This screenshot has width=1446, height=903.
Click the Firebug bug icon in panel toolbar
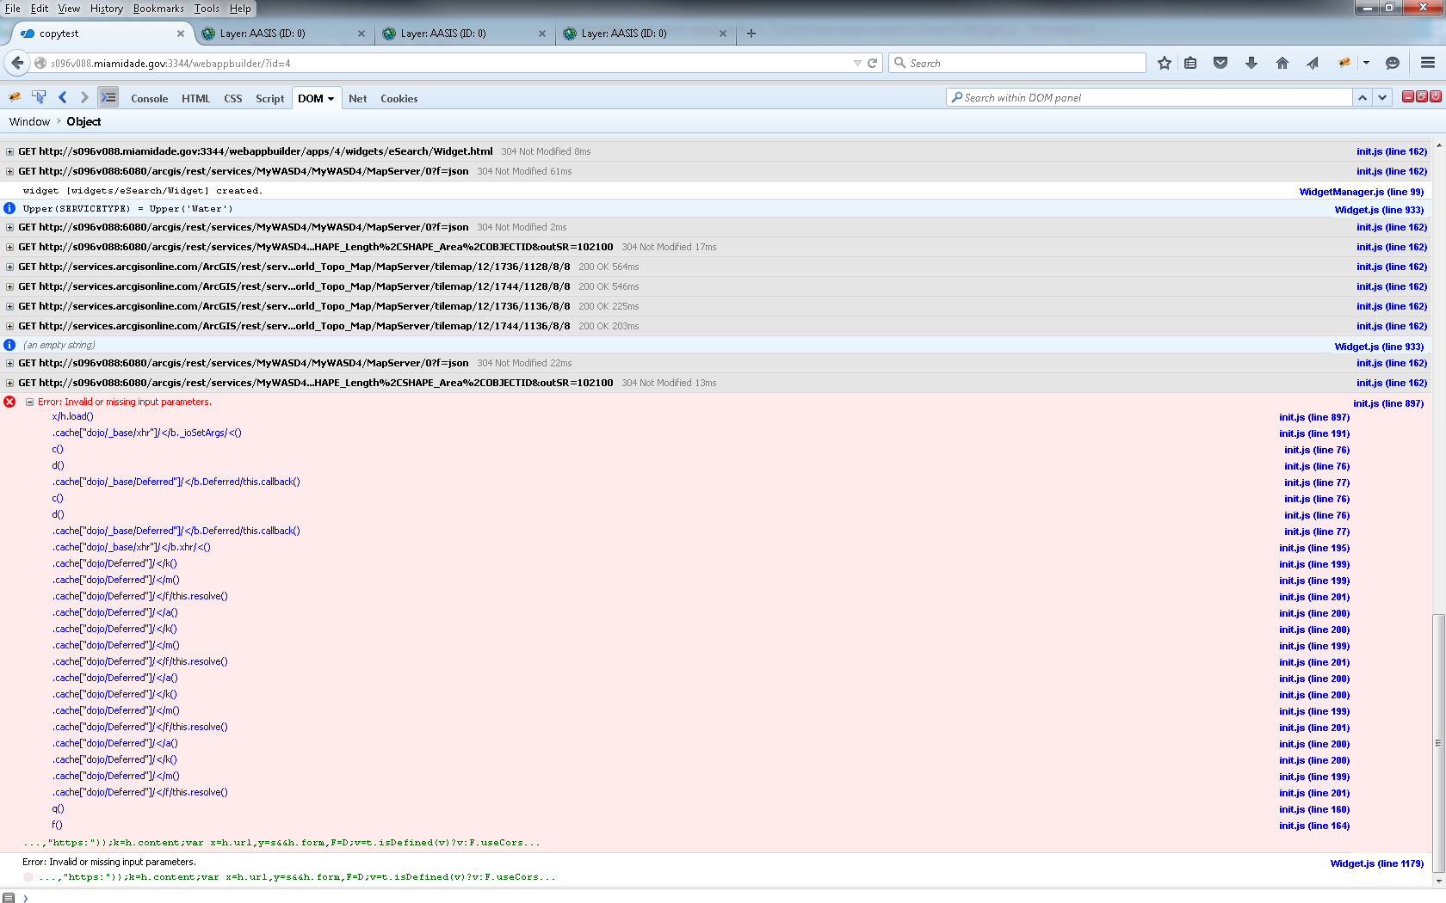15,98
